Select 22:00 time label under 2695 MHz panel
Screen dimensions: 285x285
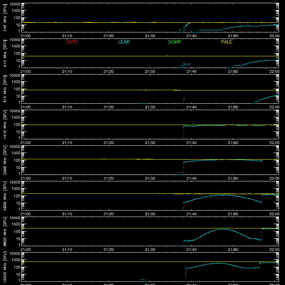(x=274, y=178)
